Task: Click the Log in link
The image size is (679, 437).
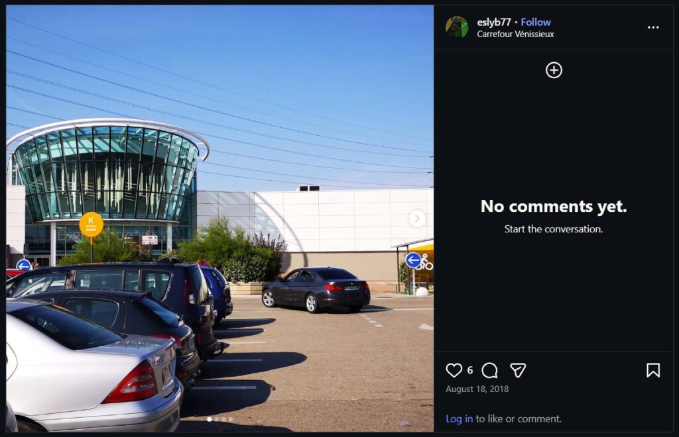Action: click(x=459, y=418)
